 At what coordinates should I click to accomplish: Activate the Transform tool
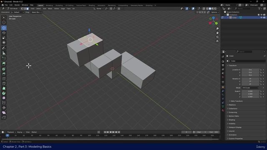click(4, 42)
